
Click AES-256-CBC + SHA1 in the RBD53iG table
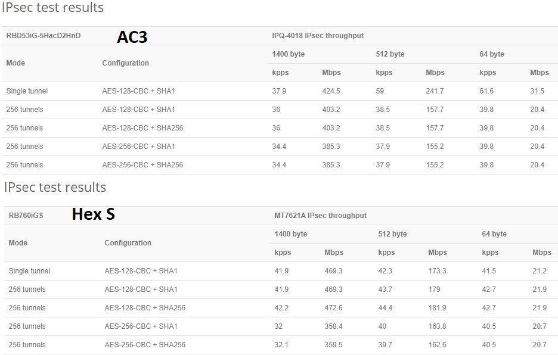(x=139, y=147)
